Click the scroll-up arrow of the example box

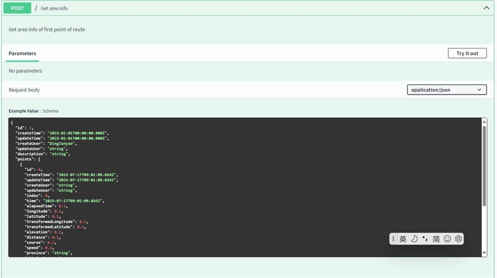pyautogui.click(x=484, y=122)
